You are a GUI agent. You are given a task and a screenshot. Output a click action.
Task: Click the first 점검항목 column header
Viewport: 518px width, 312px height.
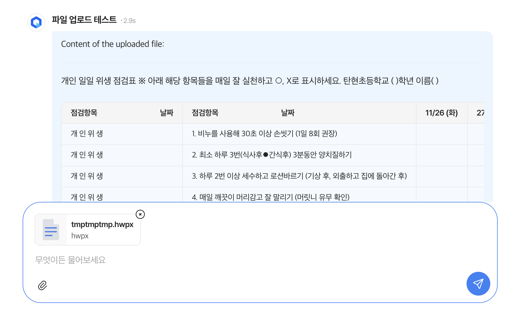click(84, 113)
